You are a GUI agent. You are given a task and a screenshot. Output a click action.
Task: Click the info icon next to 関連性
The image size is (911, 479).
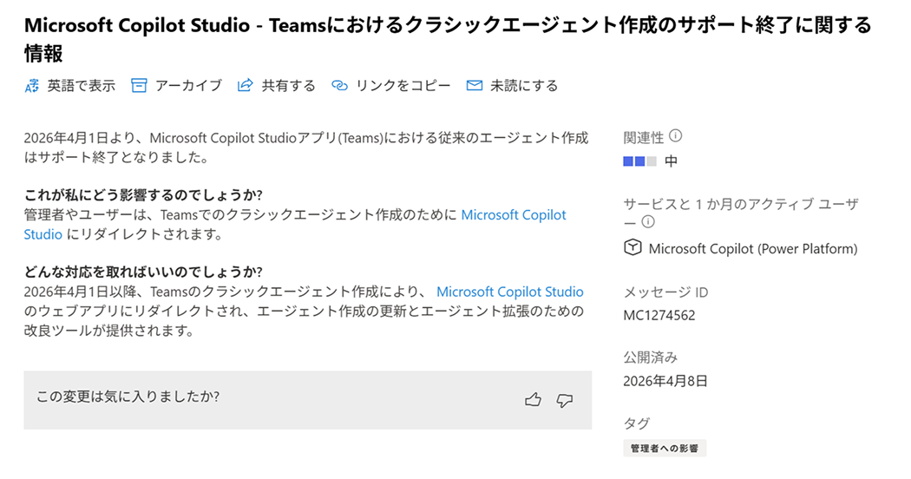pos(676,136)
